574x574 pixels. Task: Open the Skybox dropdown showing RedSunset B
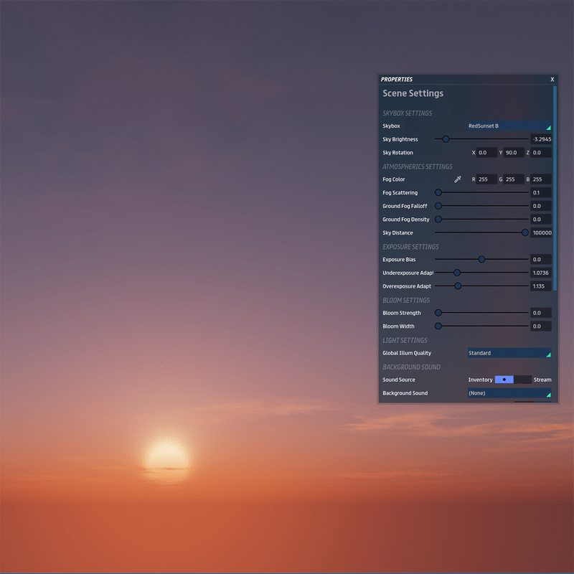(x=509, y=126)
